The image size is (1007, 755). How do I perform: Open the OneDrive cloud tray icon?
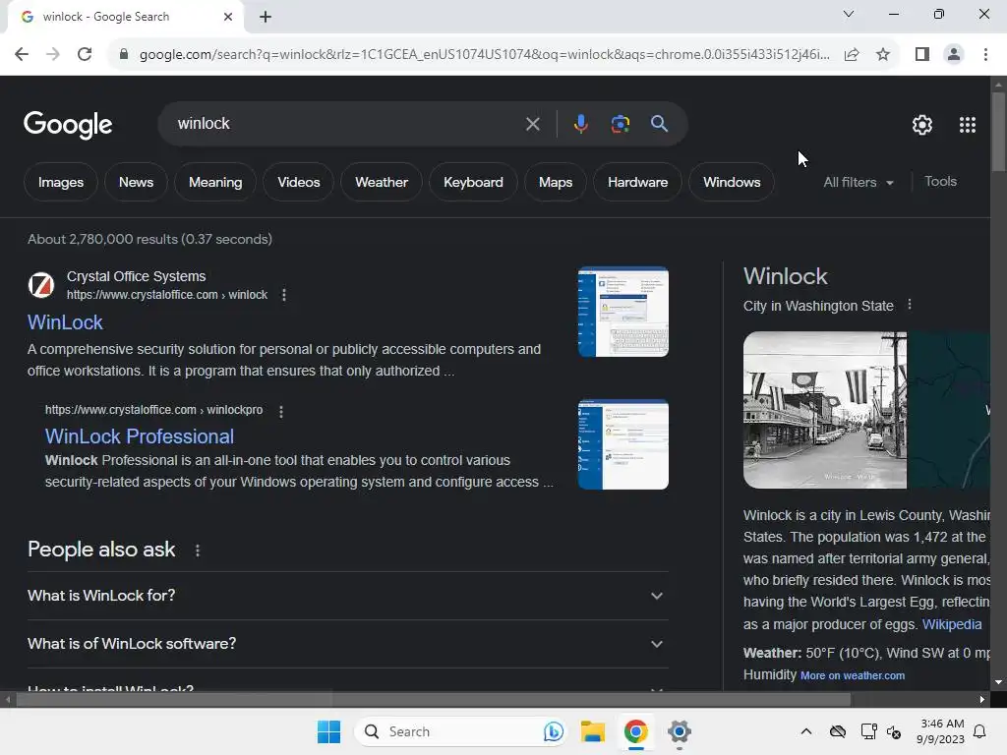pyautogui.click(x=838, y=731)
